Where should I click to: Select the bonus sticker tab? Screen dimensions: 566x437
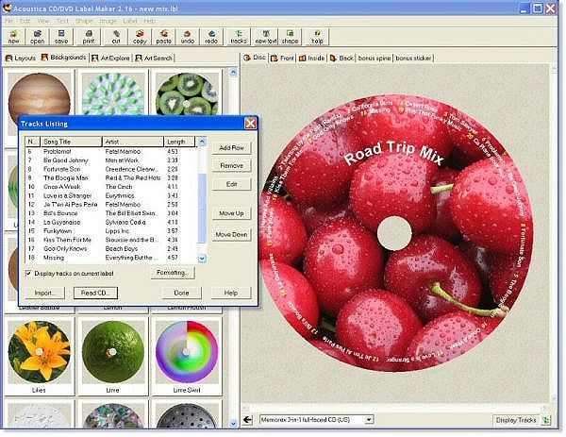pyautogui.click(x=413, y=58)
